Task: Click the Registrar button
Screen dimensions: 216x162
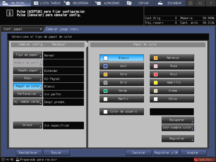Action: [x=178, y=139]
